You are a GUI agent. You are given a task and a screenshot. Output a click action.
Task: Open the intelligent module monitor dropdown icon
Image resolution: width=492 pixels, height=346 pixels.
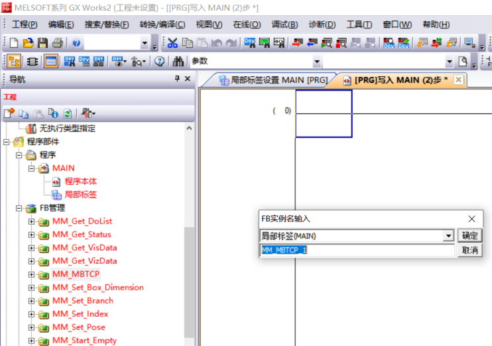(x=139, y=61)
